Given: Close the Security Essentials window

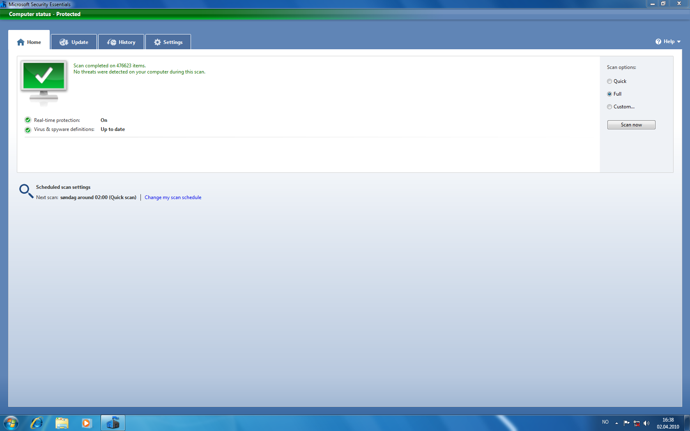Looking at the screenshot, I should pos(679,4).
